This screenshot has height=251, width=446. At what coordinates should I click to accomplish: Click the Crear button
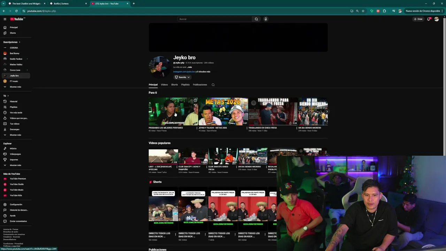point(418,19)
